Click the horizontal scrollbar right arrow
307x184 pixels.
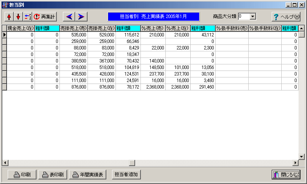(295, 163)
